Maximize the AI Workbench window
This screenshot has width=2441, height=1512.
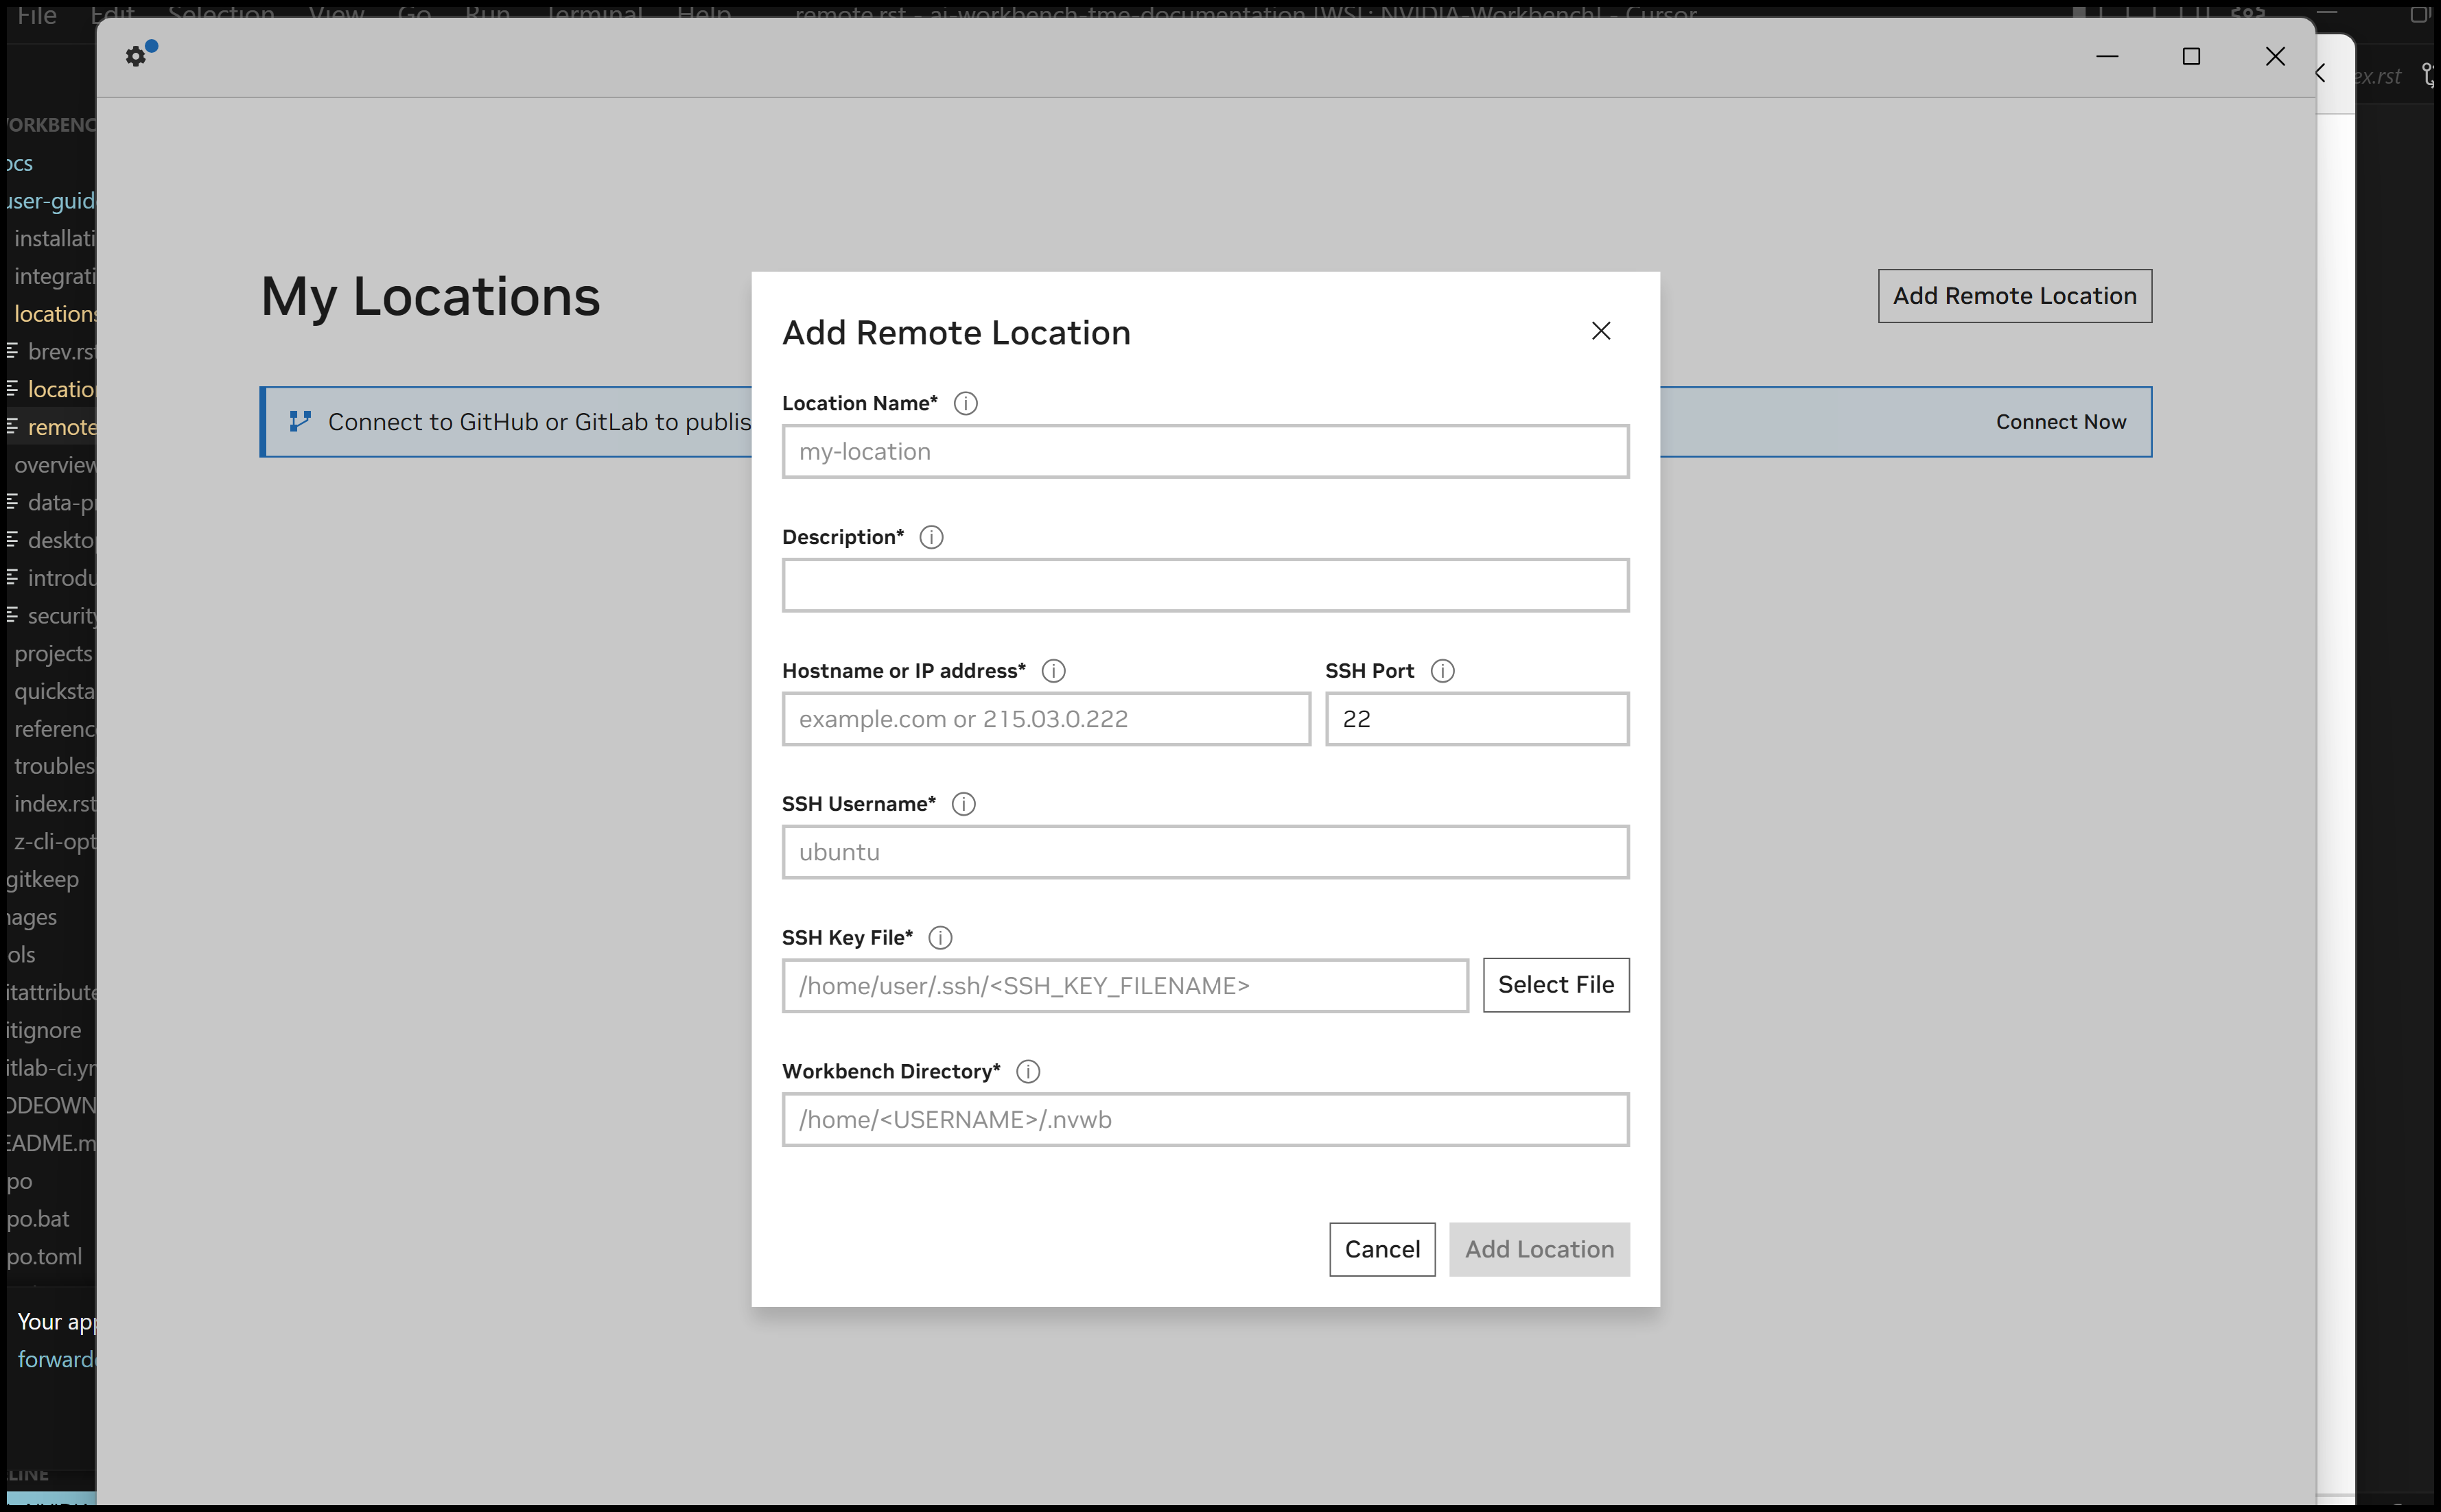click(2191, 57)
